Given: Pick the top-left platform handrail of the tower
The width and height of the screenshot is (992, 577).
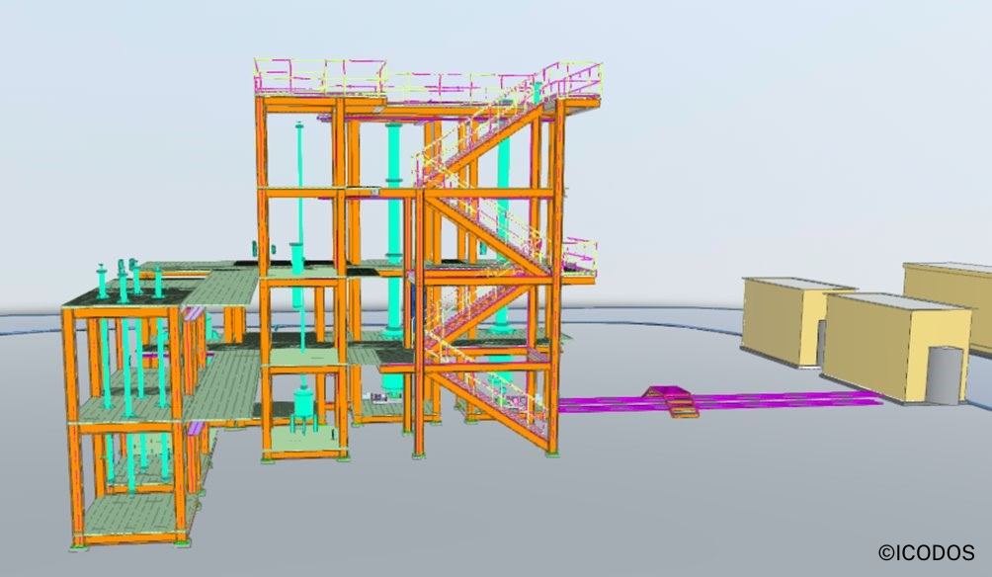Looking at the screenshot, I should pos(319,76).
